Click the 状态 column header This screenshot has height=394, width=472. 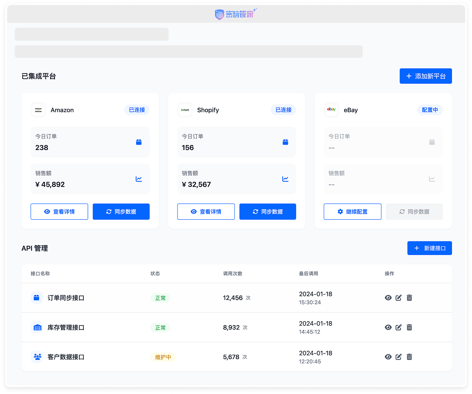coord(155,274)
